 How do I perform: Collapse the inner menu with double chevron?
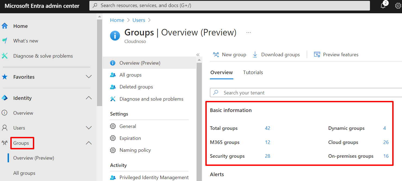198,55
